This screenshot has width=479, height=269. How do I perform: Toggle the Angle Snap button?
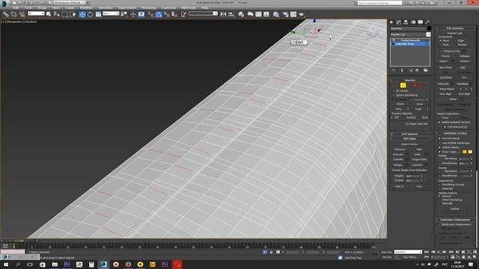(159, 14)
